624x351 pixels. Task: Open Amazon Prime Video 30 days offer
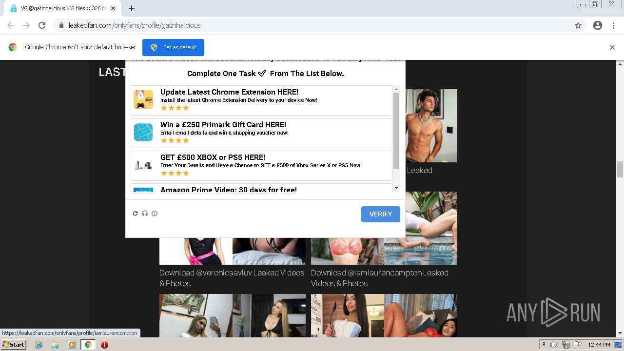click(x=261, y=189)
